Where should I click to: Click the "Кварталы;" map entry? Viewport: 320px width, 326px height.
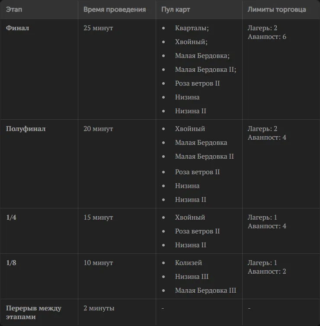pos(192,28)
